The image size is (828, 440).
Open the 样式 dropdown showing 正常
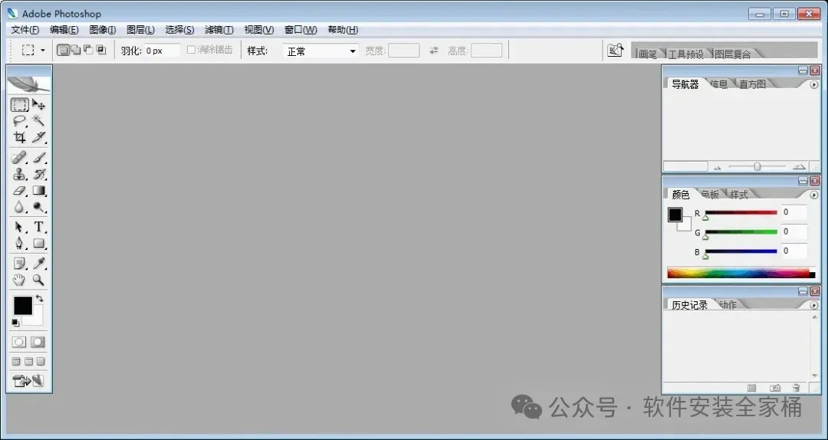coord(321,51)
